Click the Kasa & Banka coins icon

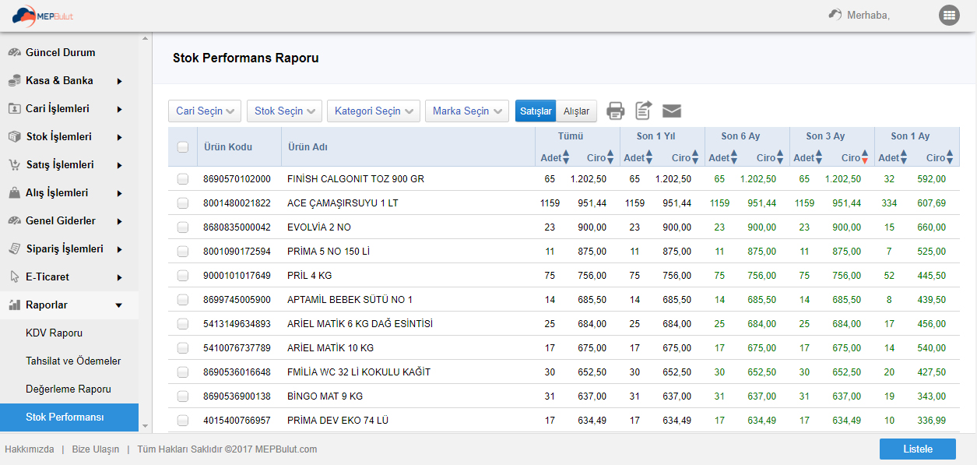(x=14, y=81)
